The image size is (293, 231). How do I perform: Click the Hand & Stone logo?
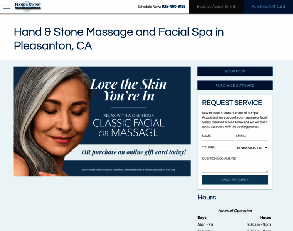coord(28,7)
